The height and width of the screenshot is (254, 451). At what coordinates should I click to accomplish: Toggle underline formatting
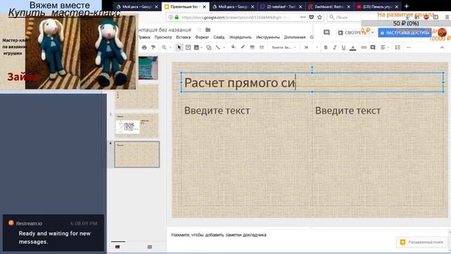(x=343, y=47)
